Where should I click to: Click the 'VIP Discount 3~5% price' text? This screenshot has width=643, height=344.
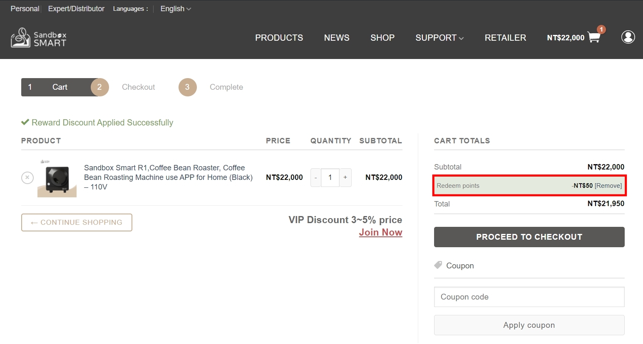[x=345, y=220]
